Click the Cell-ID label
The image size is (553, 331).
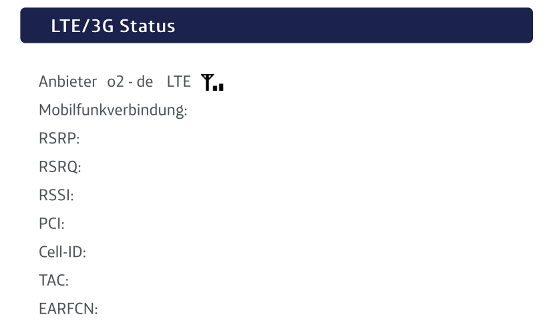[x=62, y=252]
